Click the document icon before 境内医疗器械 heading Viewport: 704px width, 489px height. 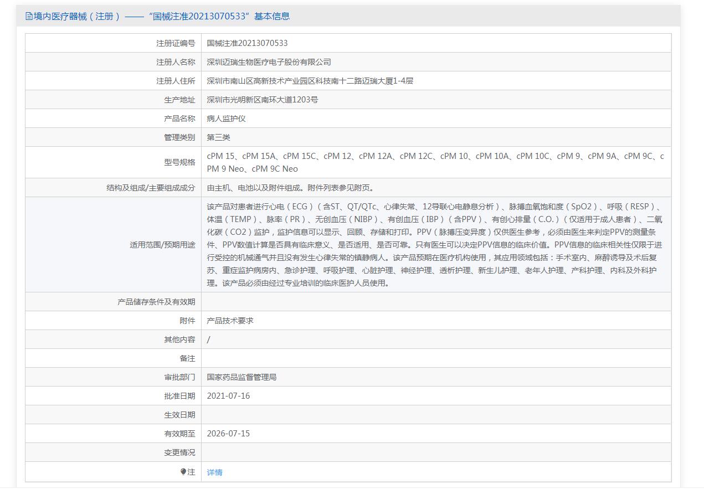[x=29, y=16]
